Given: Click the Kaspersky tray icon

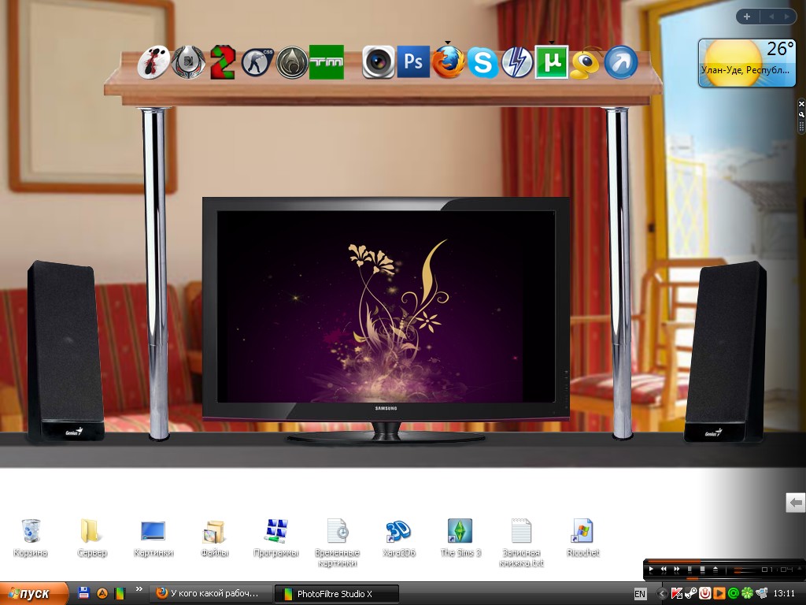Looking at the screenshot, I should tap(676, 593).
